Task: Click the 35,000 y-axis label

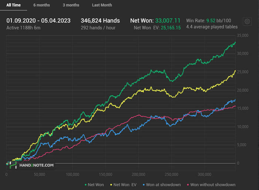Action: coord(242,35)
